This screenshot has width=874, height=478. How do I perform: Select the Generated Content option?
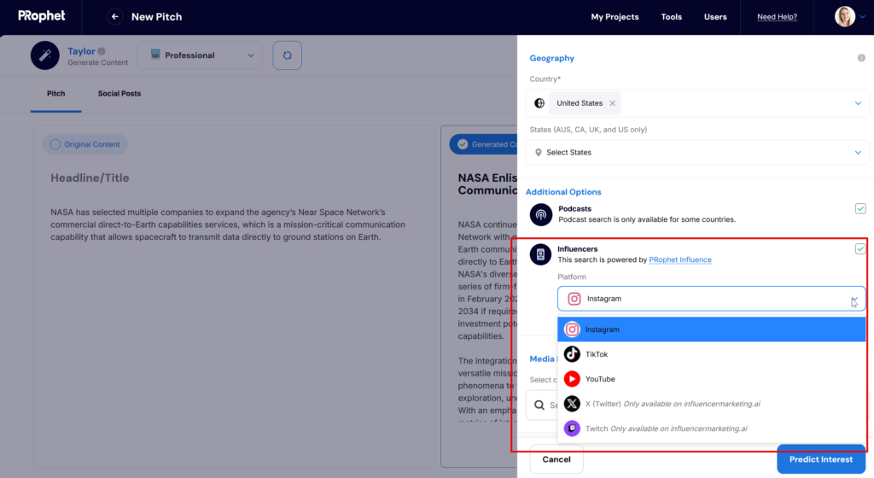pos(484,144)
